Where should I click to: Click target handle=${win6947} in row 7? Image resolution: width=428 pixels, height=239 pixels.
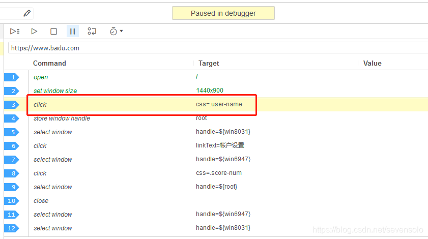tap(223, 159)
